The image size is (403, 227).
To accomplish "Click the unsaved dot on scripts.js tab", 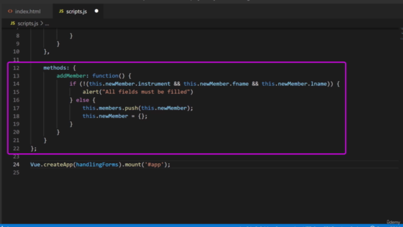I will [96, 11].
